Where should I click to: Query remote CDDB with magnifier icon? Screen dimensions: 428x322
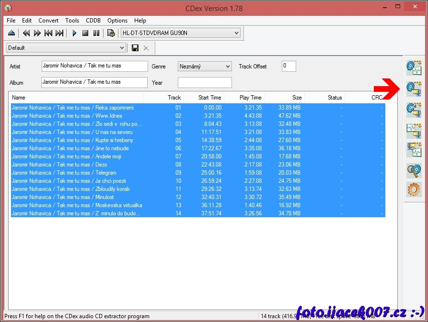[413, 170]
